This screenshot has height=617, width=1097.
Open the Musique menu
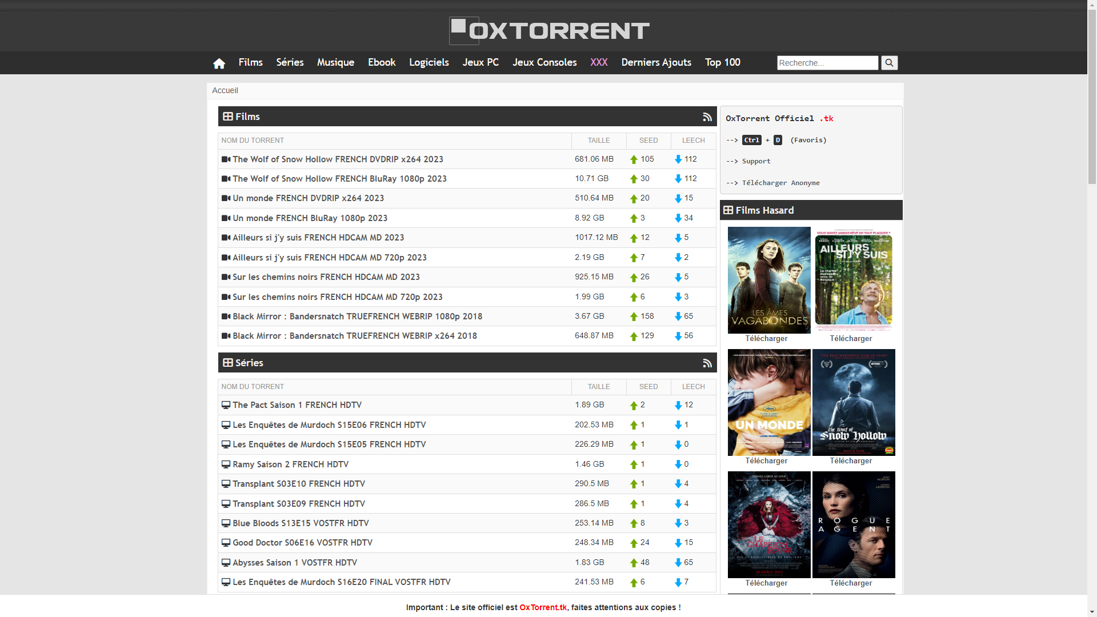pos(335,62)
